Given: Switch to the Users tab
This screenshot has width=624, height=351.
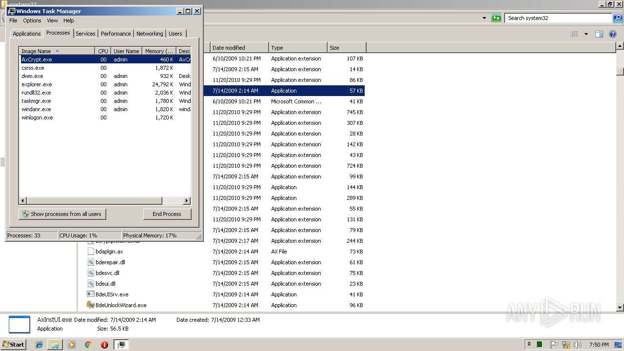Looking at the screenshot, I should click(x=175, y=34).
